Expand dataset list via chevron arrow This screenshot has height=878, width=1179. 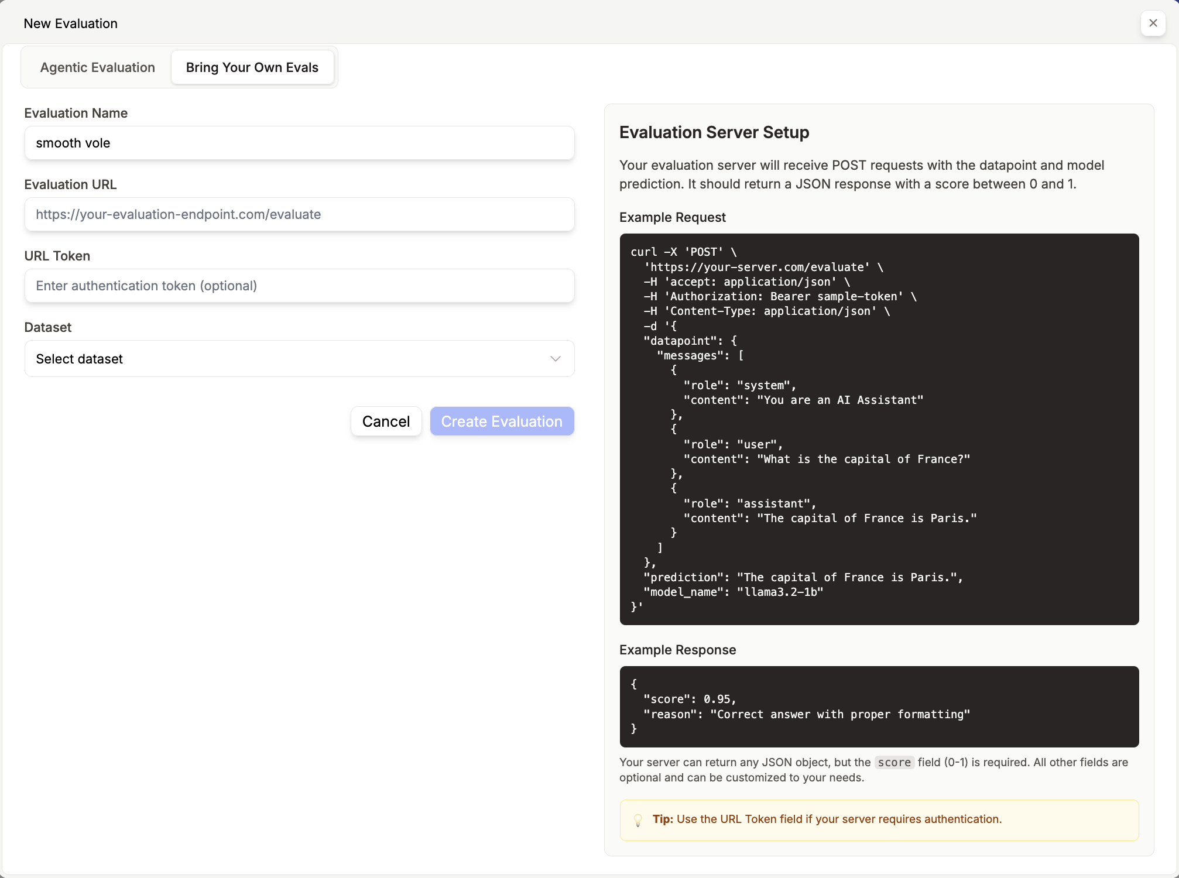pyautogui.click(x=556, y=359)
